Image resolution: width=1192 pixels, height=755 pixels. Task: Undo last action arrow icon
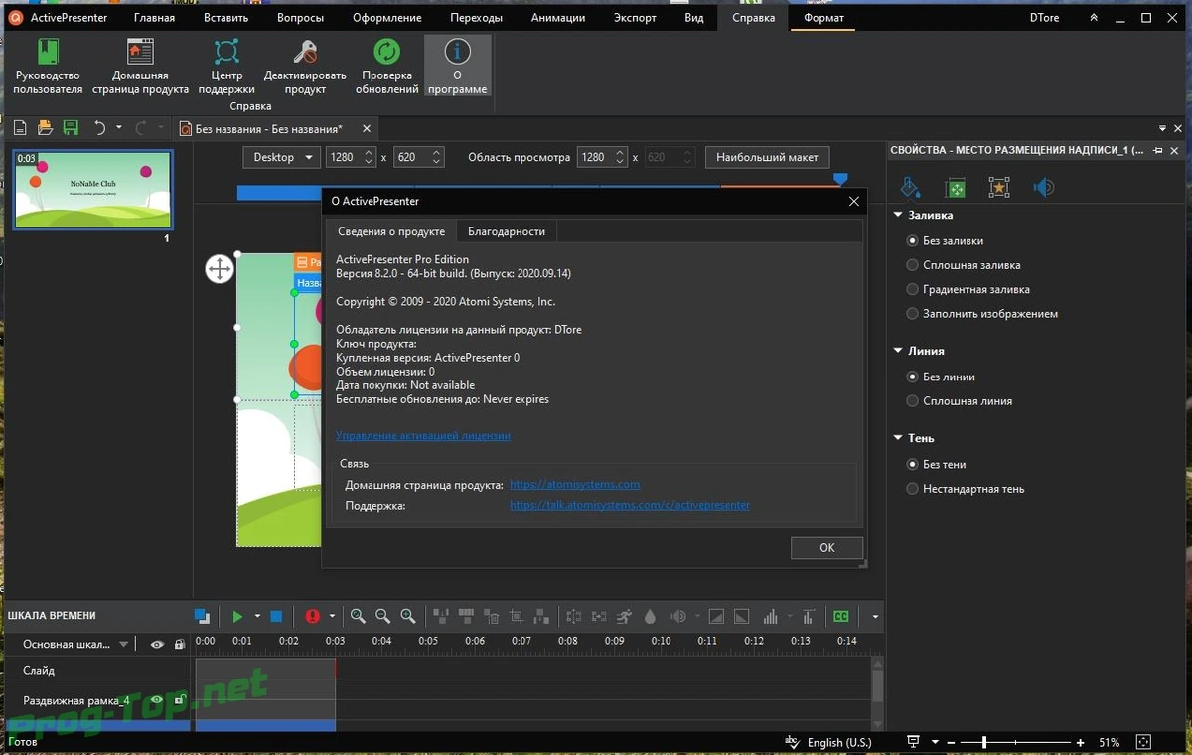99,128
